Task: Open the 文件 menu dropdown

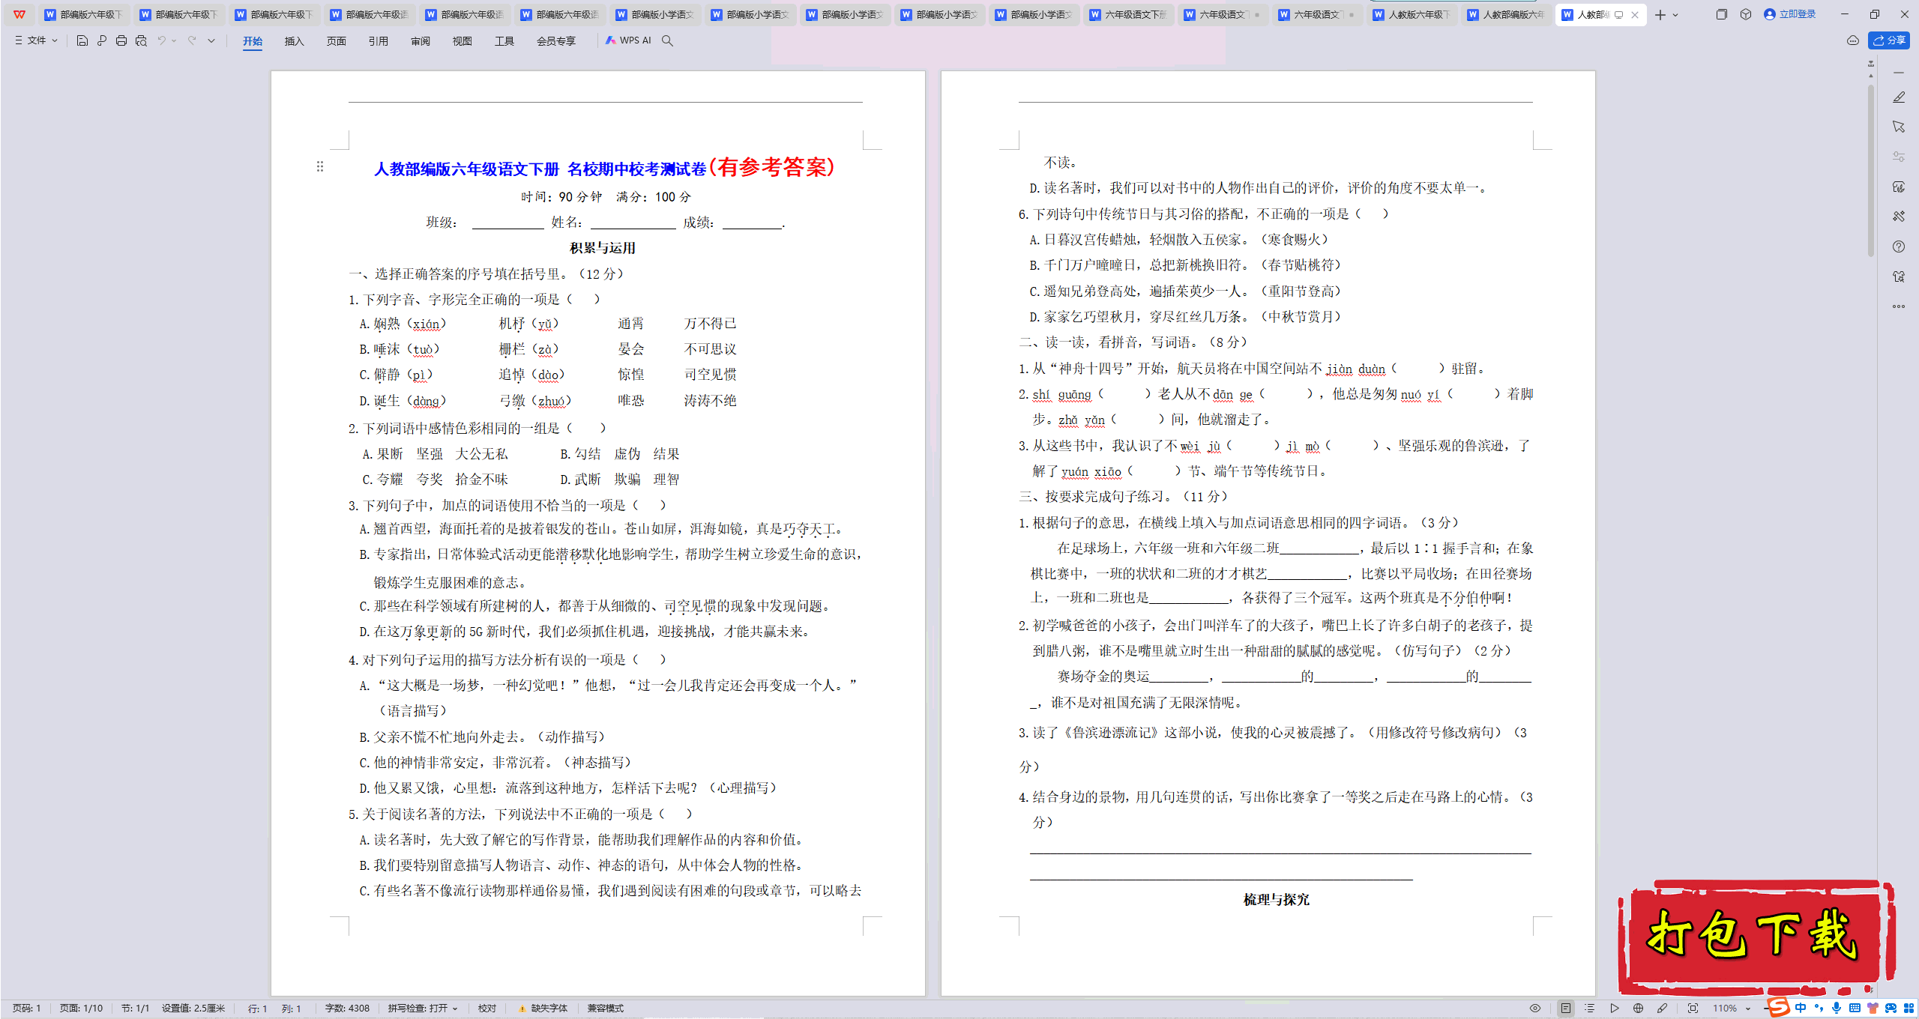Action: (x=36, y=40)
